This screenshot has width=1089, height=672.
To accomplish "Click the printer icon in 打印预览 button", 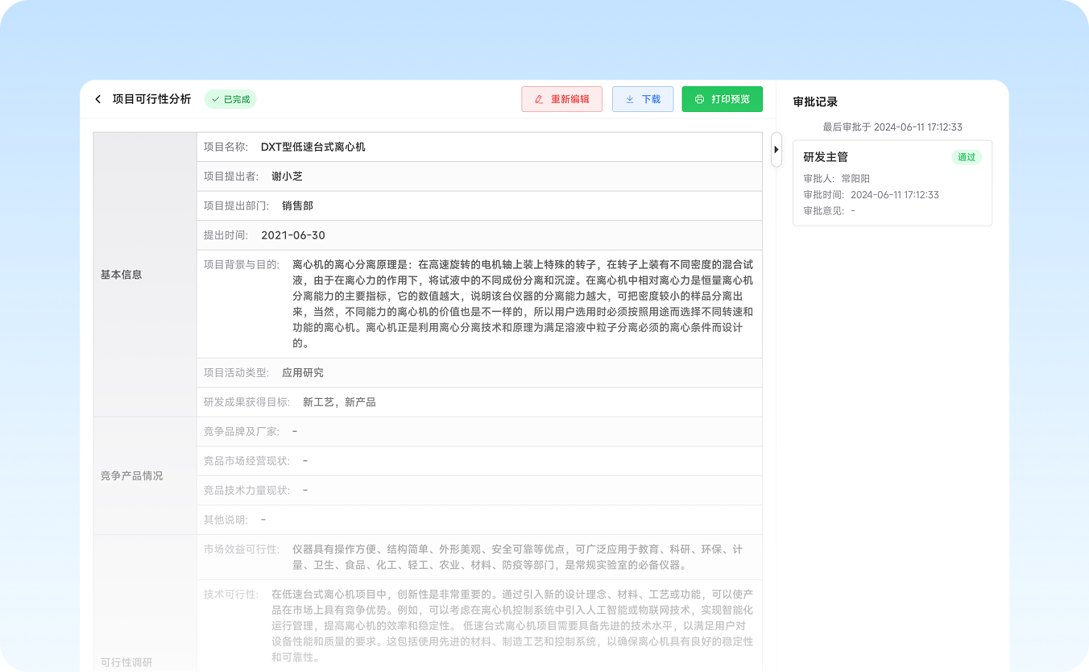I will 699,99.
